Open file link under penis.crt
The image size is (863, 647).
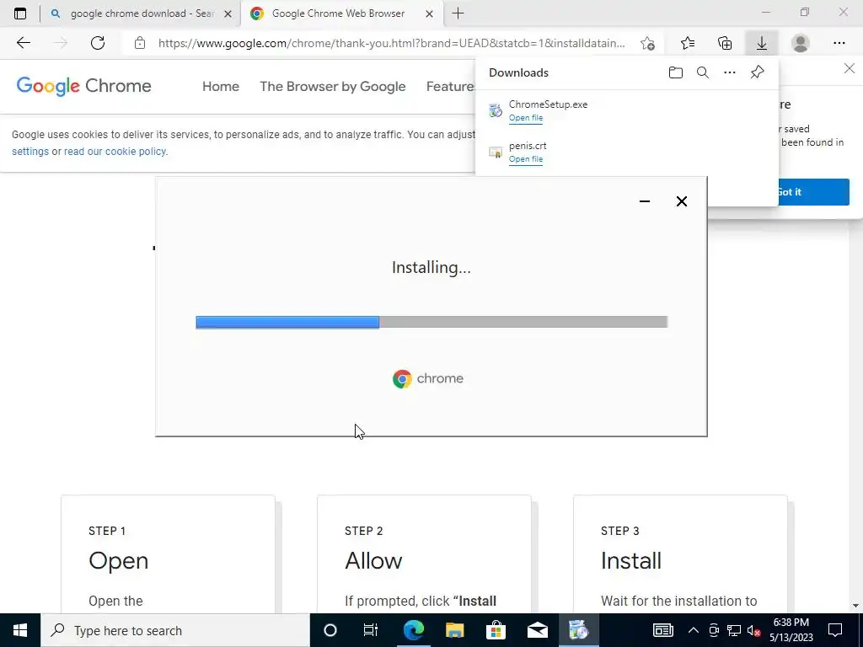526,159
